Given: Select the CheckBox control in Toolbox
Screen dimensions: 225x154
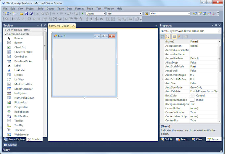Looking at the screenshot, I should [20, 47].
